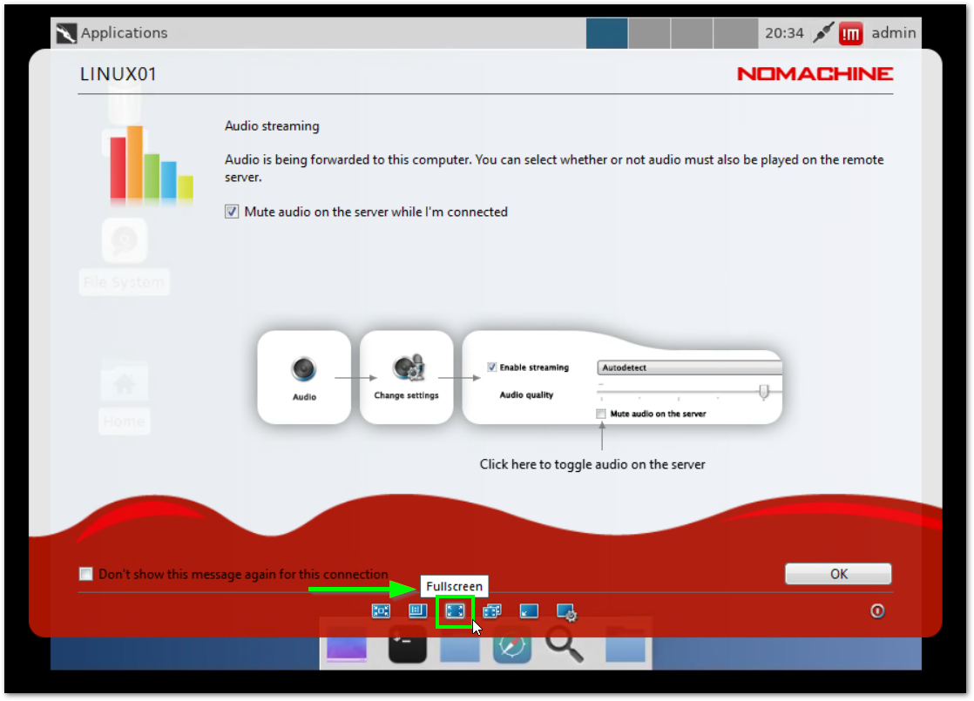Click the round power icon beside the toolbar

[x=877, y=611]
